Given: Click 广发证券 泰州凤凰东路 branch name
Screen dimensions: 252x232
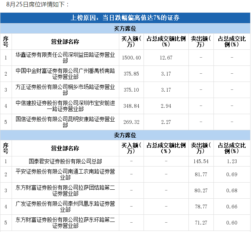Looking at the screenshot, I should pos(65,207).
